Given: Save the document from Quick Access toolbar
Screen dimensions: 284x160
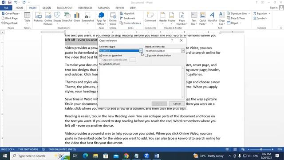Looking at the screenshot, I should point(10,2).
